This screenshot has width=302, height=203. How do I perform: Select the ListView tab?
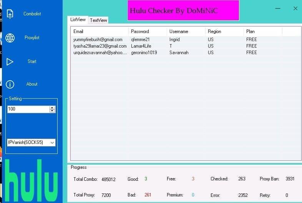coord(78,20)
